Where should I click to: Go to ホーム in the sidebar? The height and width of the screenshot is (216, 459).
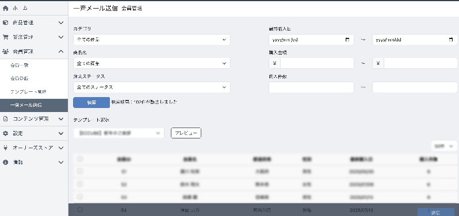point(20,9)
